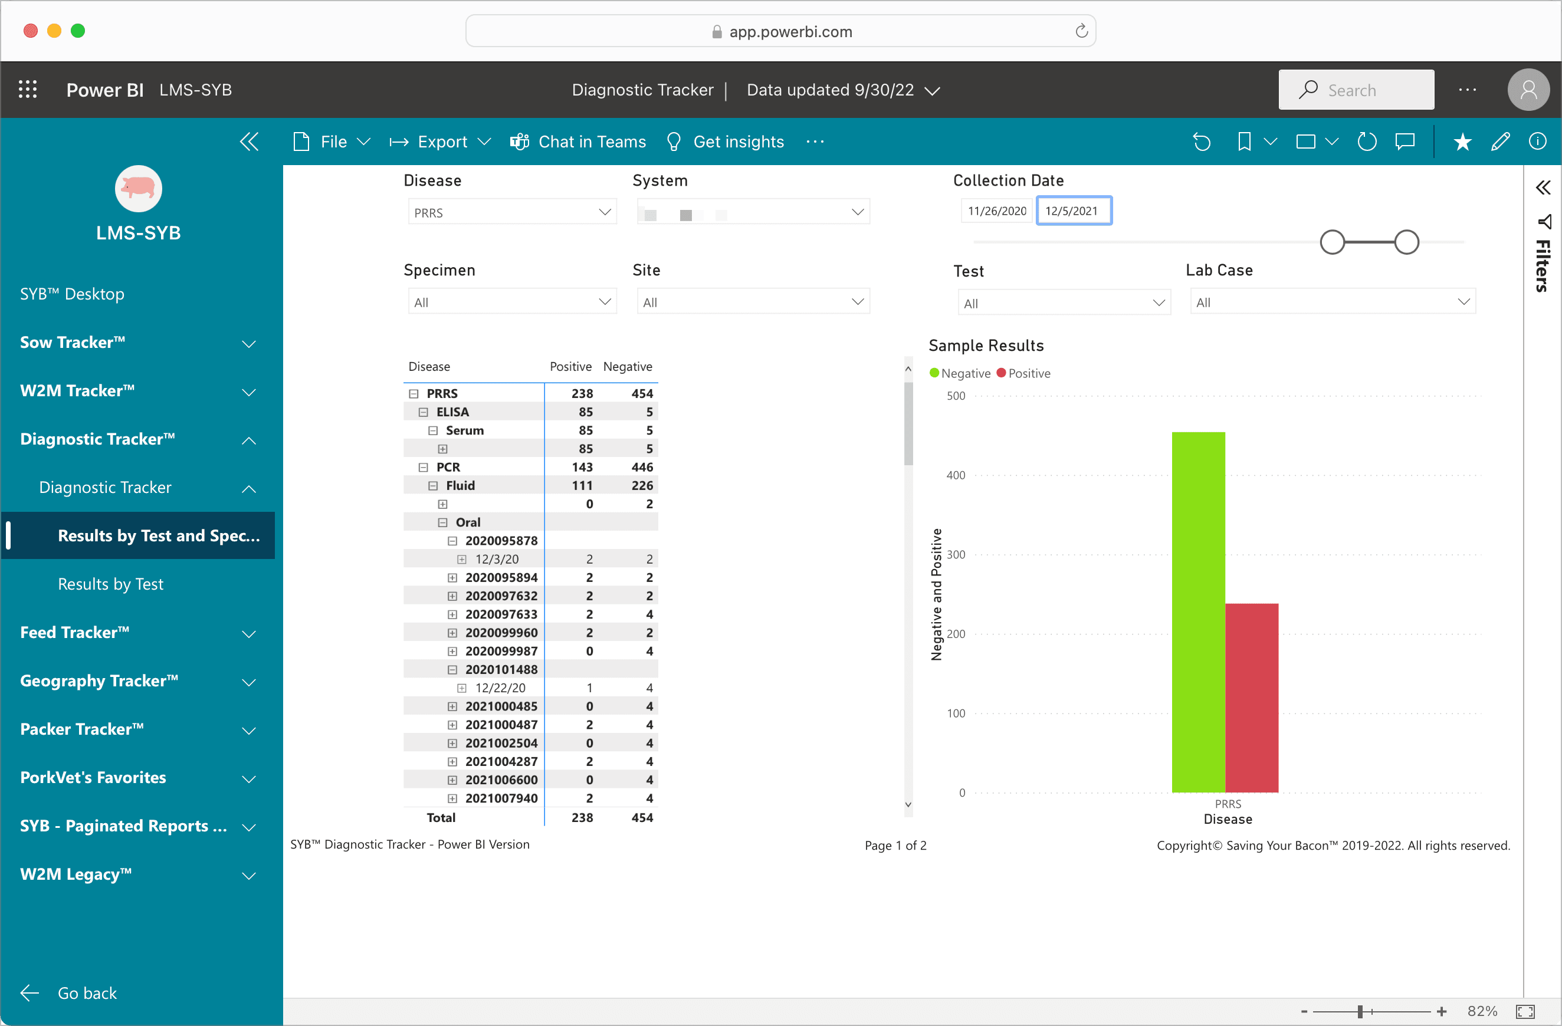Open the Comments speech bubble icon
1562x1026 pixels.
(x=1405, y=142)
